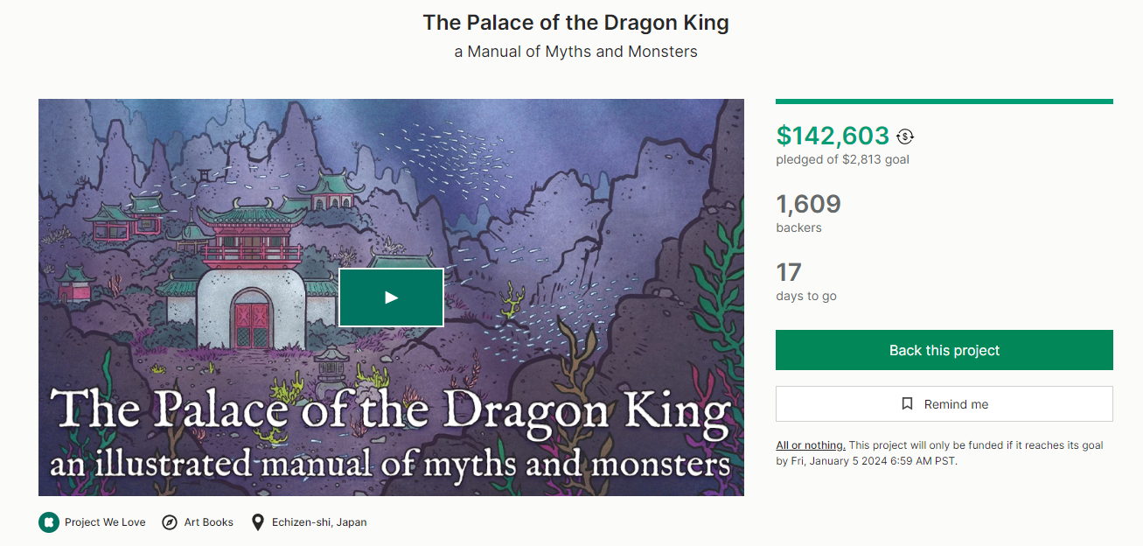The height and width of the screenshot is (546, 1143).
Task: Click the 17 days to go counter
Action: (x=789, y=272)
